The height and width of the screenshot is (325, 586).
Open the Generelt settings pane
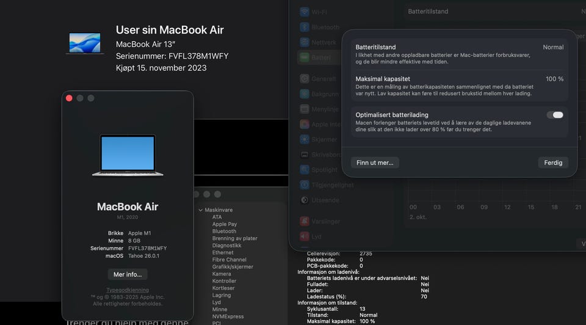(x=324, y=79)
